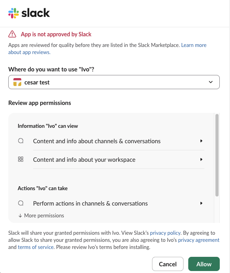This screenshot has width=230, height=273.
Task: Click Content and info about channels & conversations
Action: tap(97, 141)
